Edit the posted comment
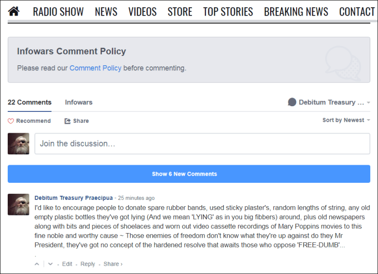Viewport: 378px width, 274px height. tap(67, 264)
